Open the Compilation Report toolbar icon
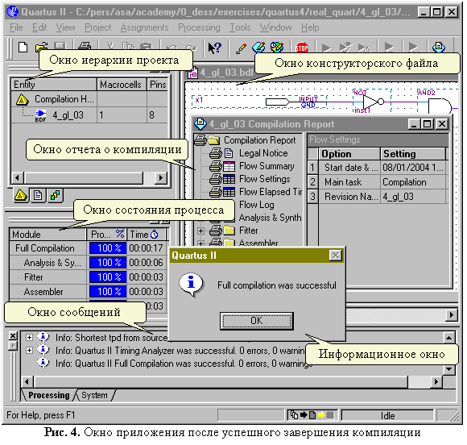Image resolution: width=467 pixels, height=445 pixels. click(x=438, y=47)
